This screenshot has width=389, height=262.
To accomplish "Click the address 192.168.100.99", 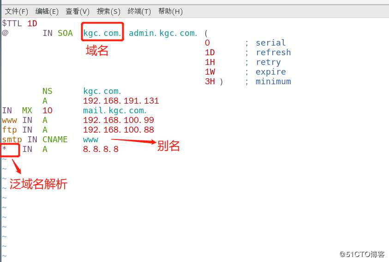I will (x=118, y=120).
